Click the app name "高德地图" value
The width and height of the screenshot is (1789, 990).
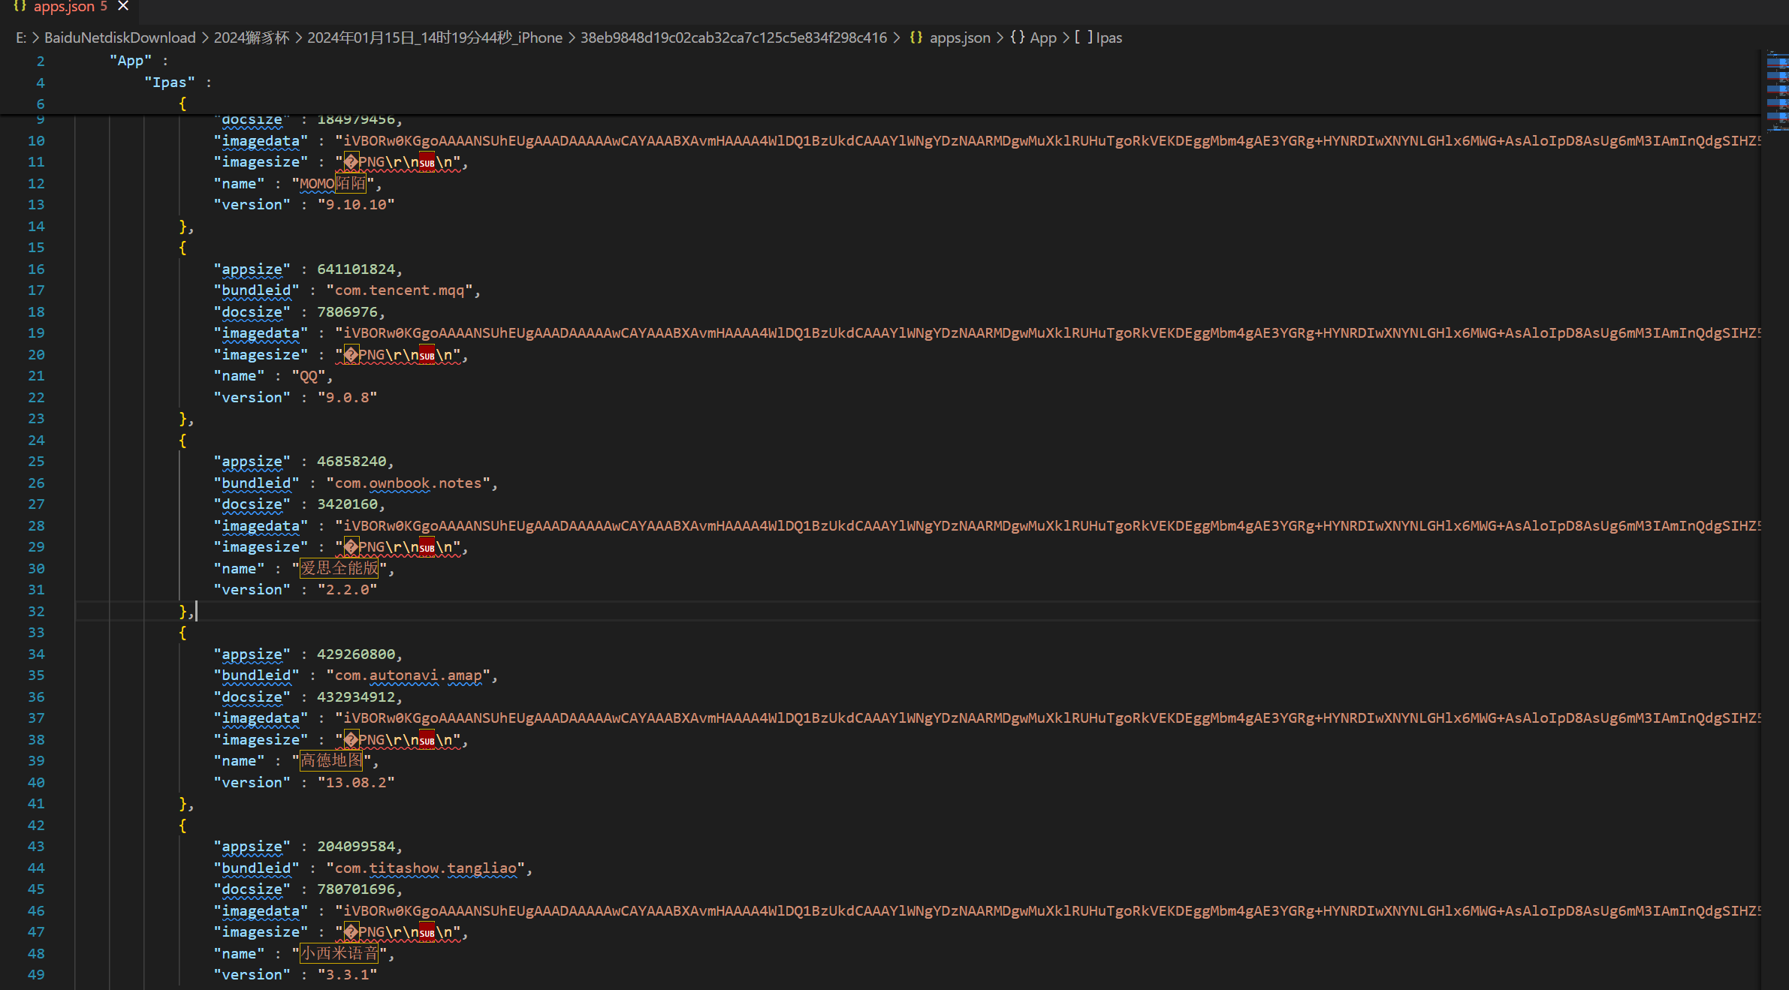pos(331,761)
